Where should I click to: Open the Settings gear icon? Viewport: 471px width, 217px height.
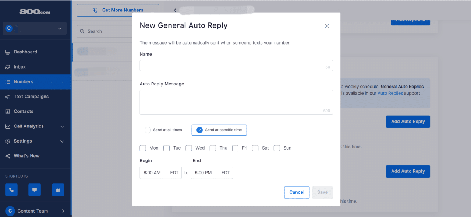tap(8, 141)
